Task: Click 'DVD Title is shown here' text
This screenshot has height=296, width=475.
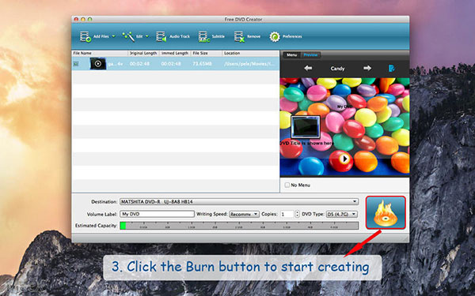Action: (x=306, y=143)
